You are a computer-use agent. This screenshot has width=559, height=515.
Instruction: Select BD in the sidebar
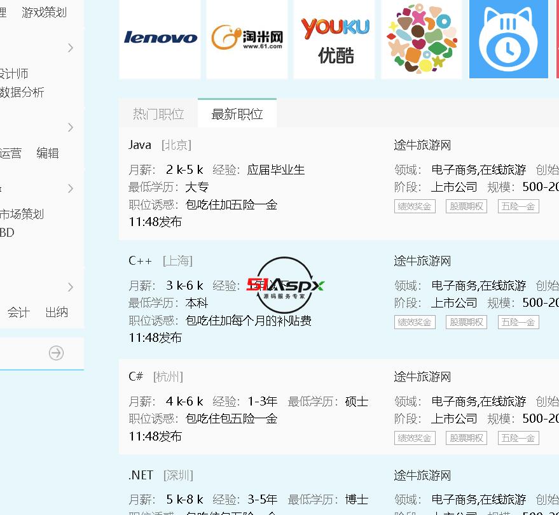pos(7,233)
